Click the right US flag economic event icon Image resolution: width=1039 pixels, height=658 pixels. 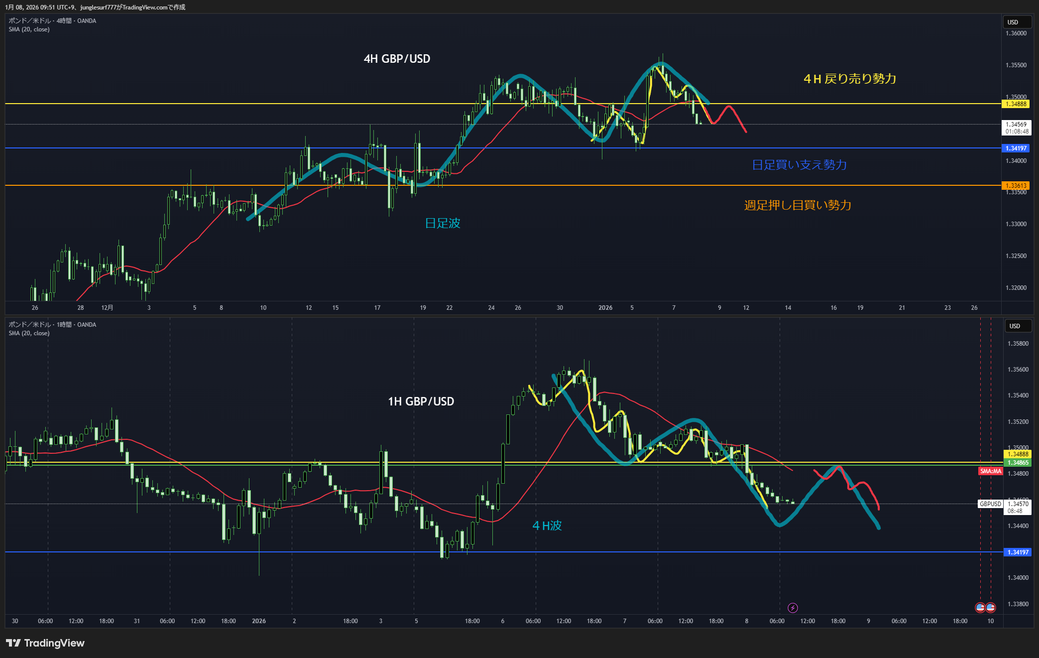click(991, 607)
